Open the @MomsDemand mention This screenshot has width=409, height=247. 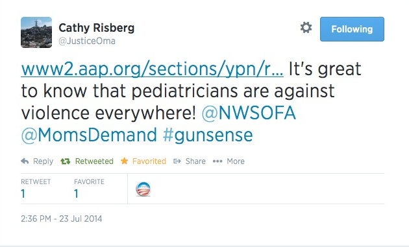pos(89,135)
